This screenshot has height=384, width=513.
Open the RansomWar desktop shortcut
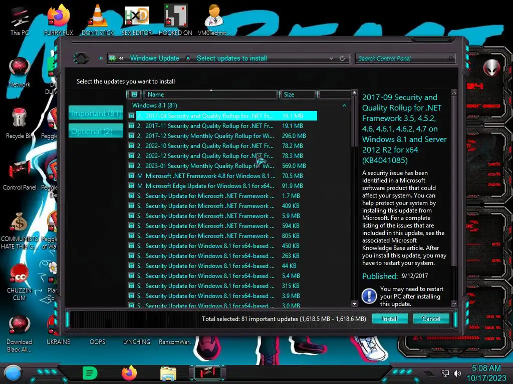[x=175, y=341]
